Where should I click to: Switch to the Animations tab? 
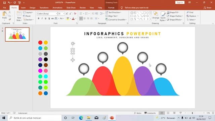tap(57, 8)
